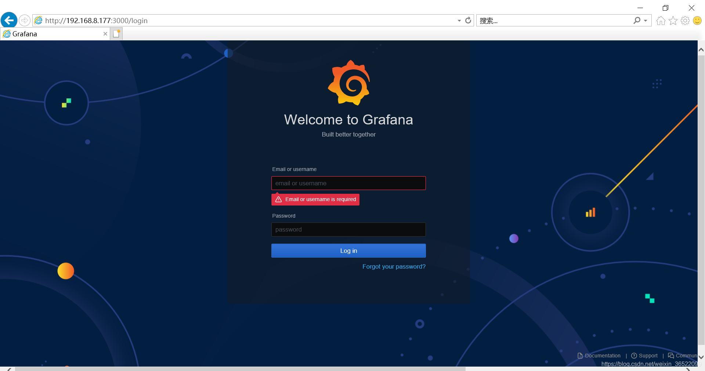Open Favorites with the star icon
The image size is (705, 371).
(673, 21)
